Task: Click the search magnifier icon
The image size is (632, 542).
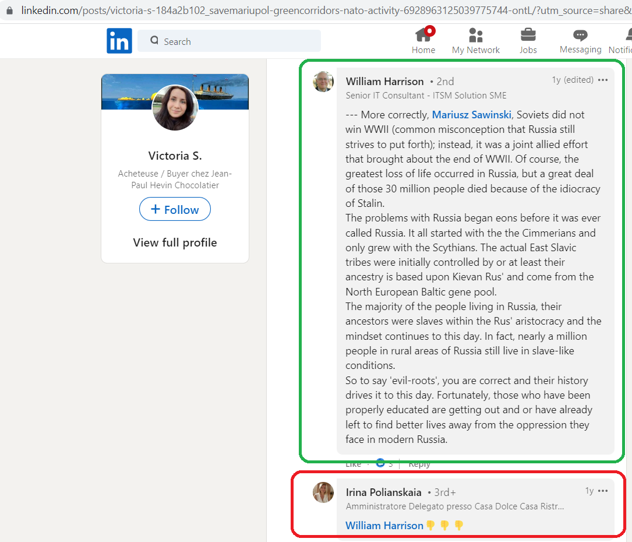Action: [154, 40]
